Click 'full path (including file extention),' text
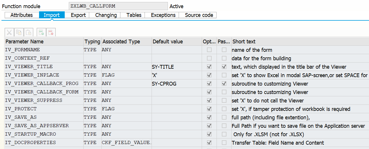Screen dimensions: 369x149 pos(270,117)
